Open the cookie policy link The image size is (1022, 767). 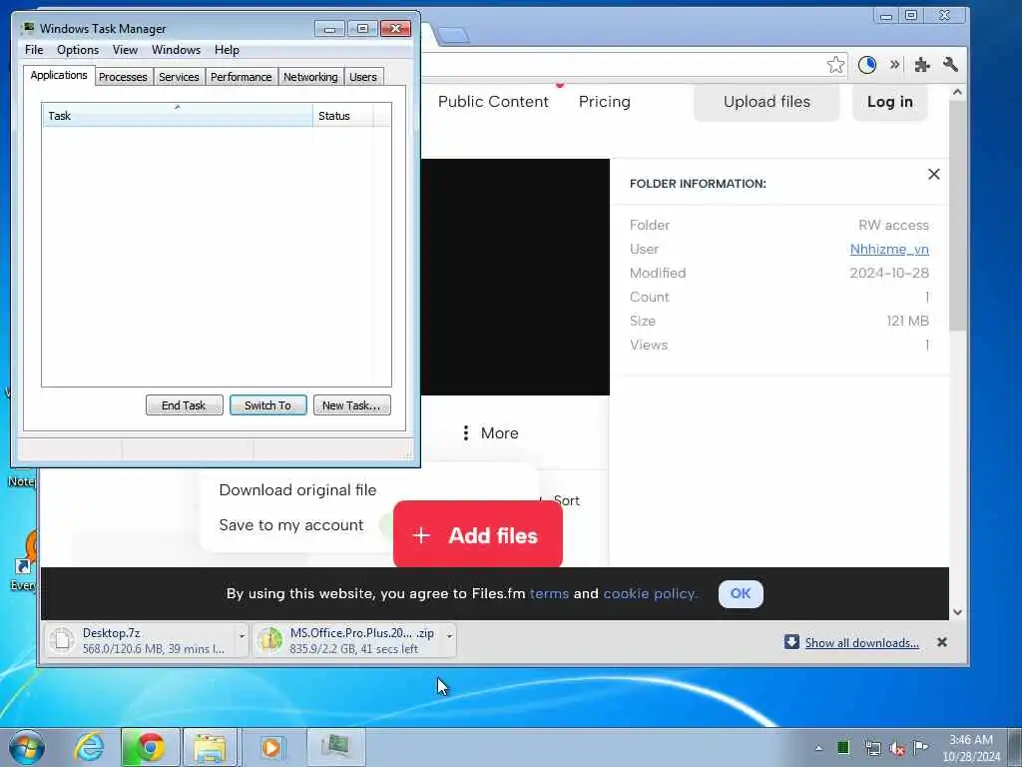click(x=650, y=593)
